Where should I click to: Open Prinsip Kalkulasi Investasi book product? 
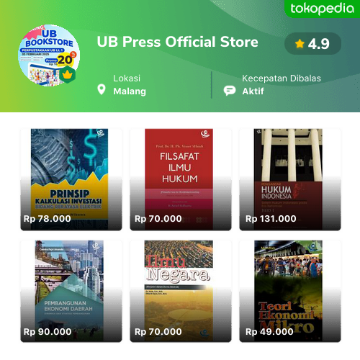coord(71,179)
